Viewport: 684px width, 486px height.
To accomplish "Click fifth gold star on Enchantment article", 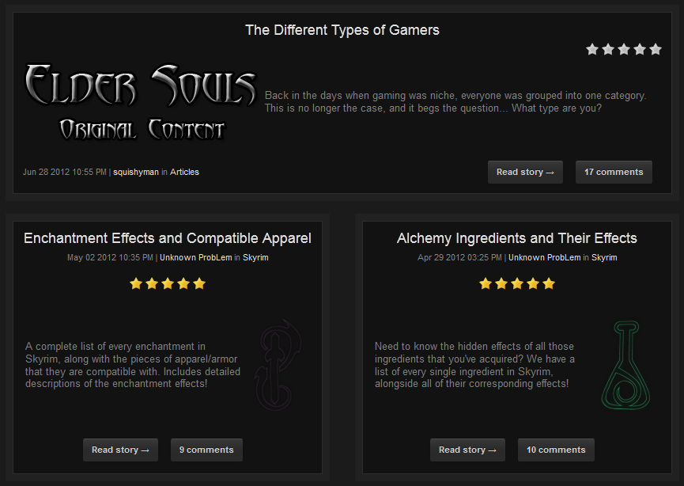I will 199,283.
